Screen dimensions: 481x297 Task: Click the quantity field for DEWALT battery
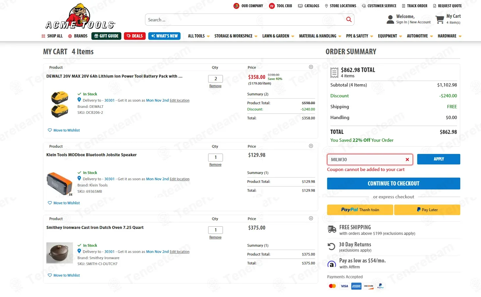(215, 79)
